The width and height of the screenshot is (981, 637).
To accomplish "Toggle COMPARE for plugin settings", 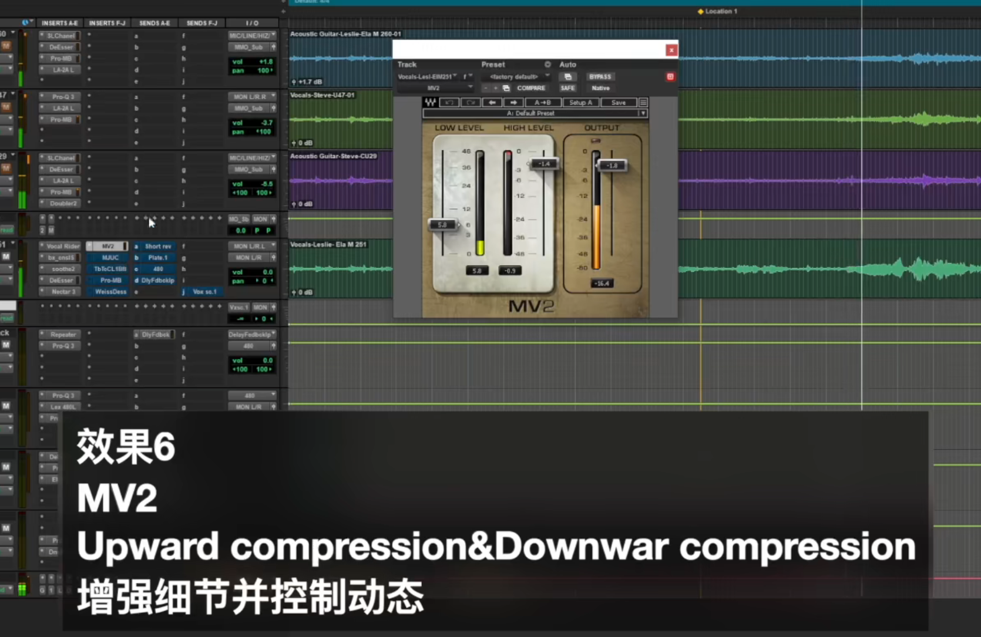I will [x=531, y=88].
